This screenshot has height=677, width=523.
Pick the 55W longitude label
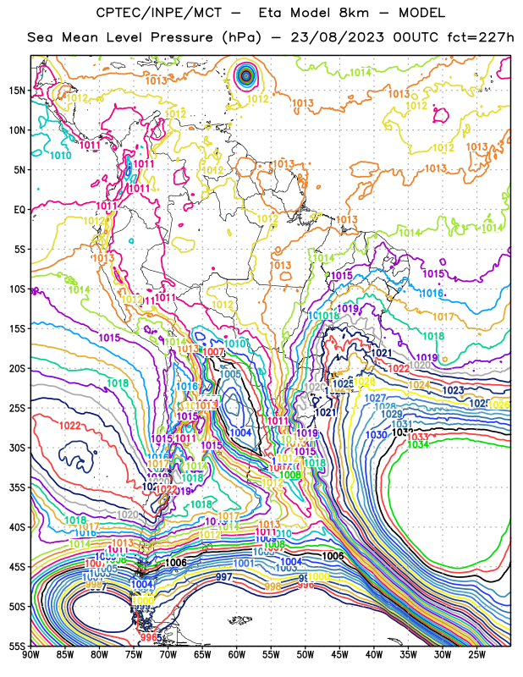pos(271,655)
